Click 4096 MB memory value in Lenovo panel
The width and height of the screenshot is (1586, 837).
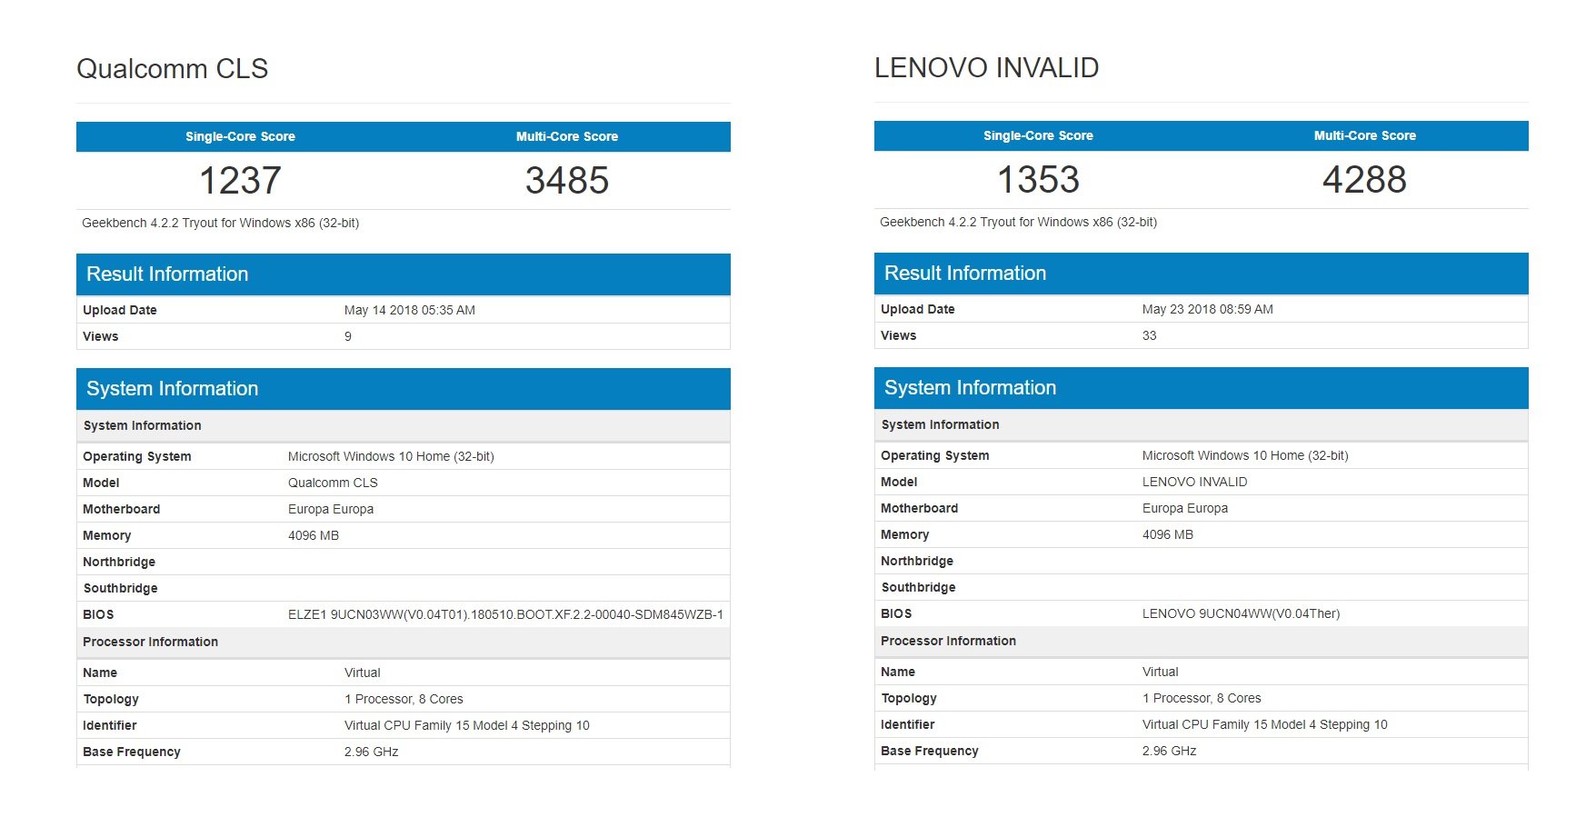(x=1168, y=534)
